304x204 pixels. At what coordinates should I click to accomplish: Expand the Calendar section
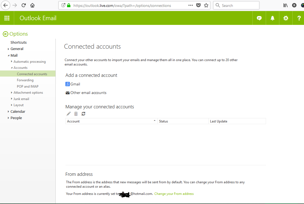tap(8, 112)
